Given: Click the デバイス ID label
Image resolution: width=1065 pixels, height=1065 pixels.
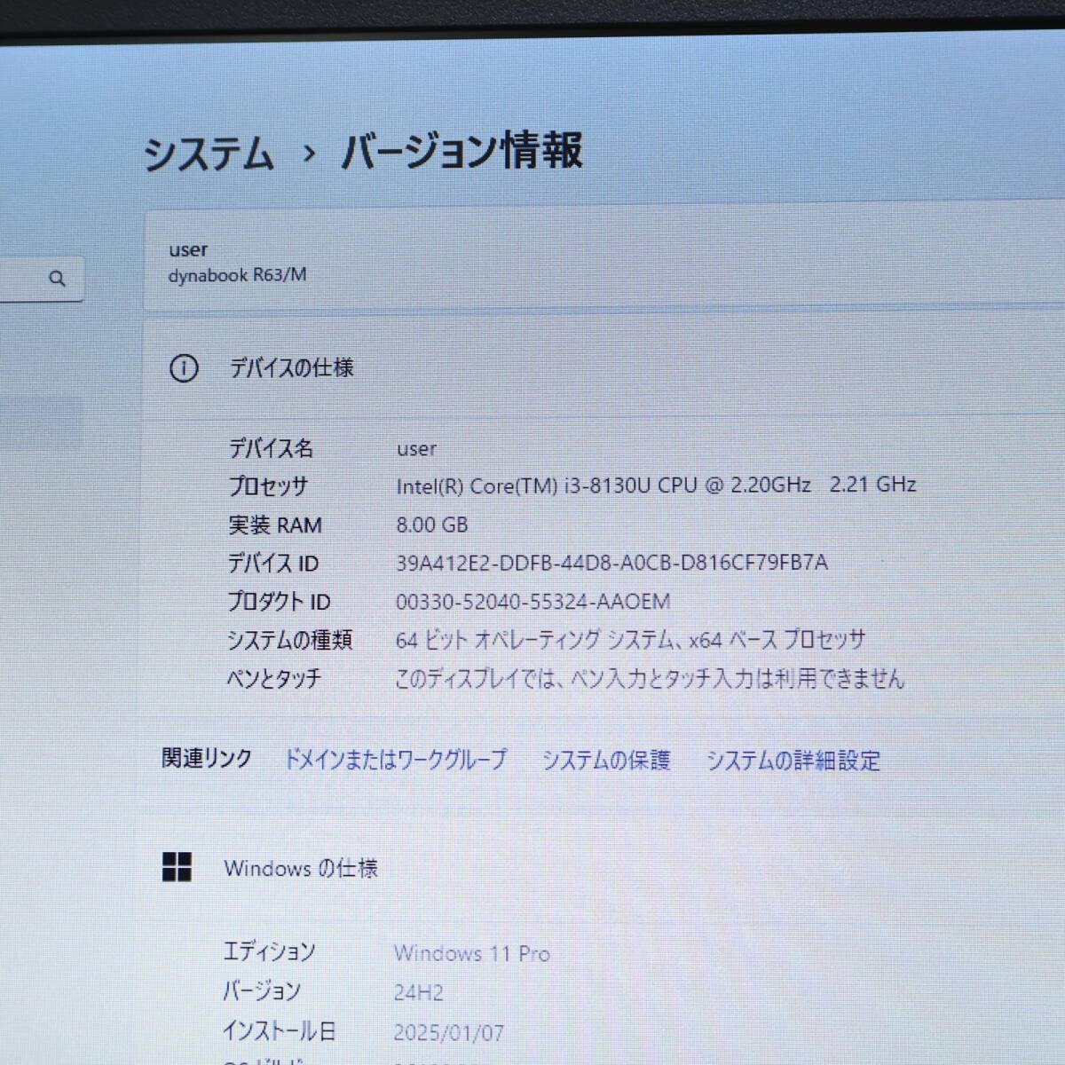Looking at the screenshot, I should tap(273, 563).
